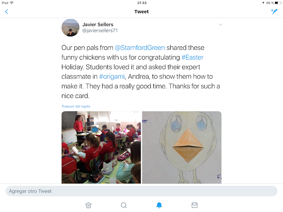Open Javier Sellers display name
This screenshot has height=212, width=283.
click(x=98, y=25)
